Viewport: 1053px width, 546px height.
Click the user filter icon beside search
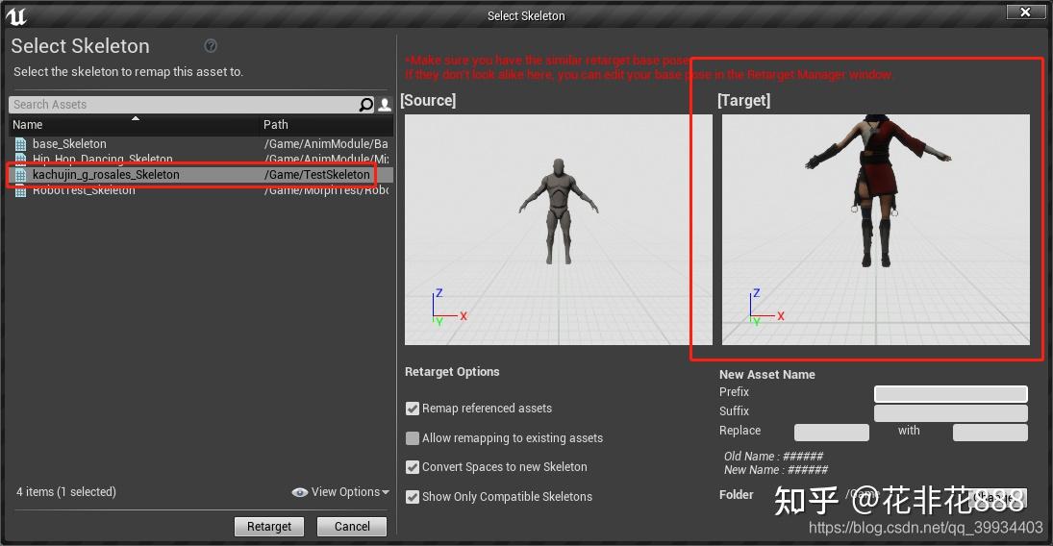[x=385, y=105]
